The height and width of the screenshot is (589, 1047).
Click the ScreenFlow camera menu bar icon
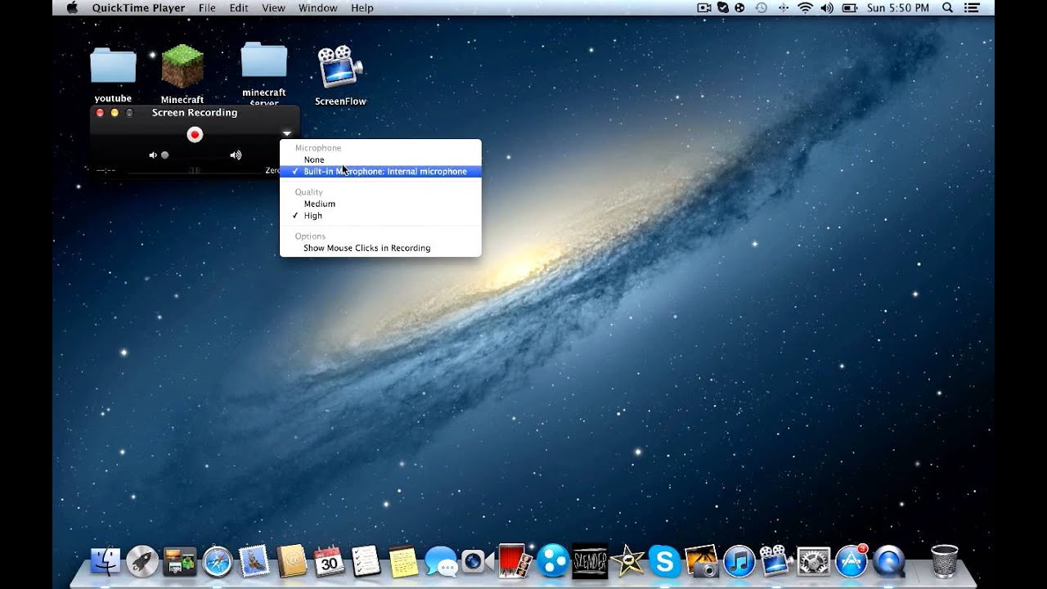(704, 8)
